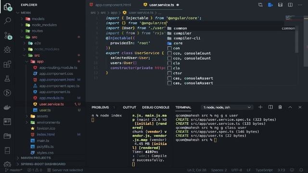Screen dimensions: 308x173
Task: Open the DEBUG CONSOLE tab
Action: [x=155, y=107]
